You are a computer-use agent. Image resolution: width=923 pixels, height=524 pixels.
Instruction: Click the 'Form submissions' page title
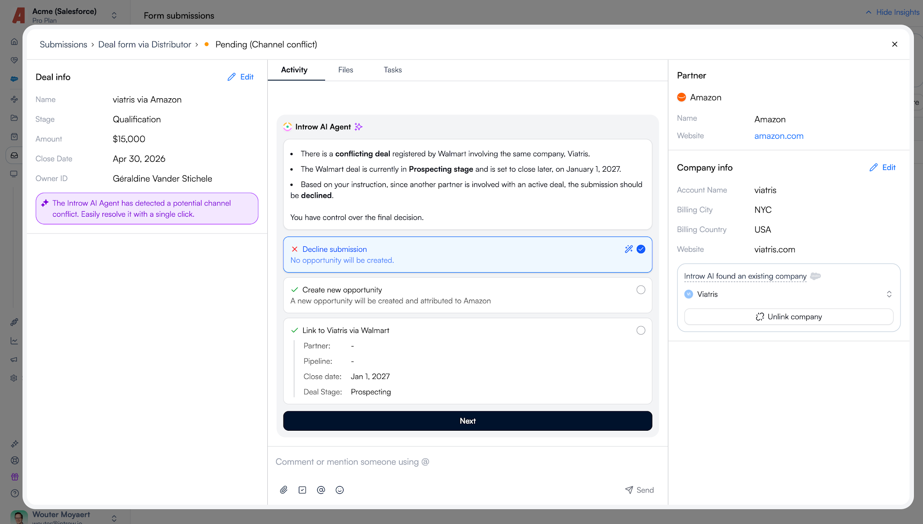179,16
